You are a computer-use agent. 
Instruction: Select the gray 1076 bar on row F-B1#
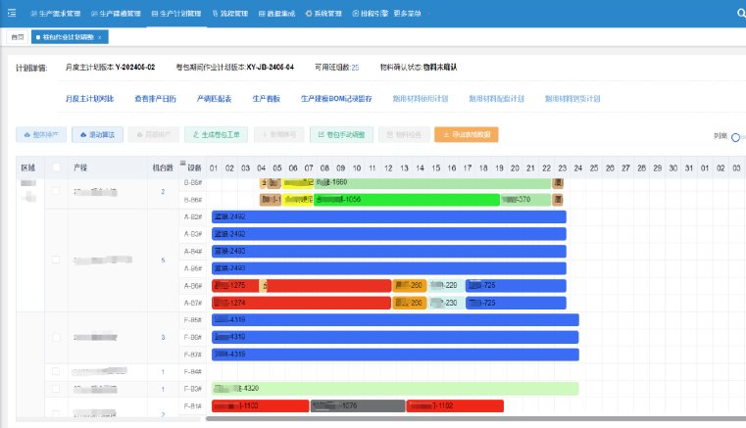(358, 405)
